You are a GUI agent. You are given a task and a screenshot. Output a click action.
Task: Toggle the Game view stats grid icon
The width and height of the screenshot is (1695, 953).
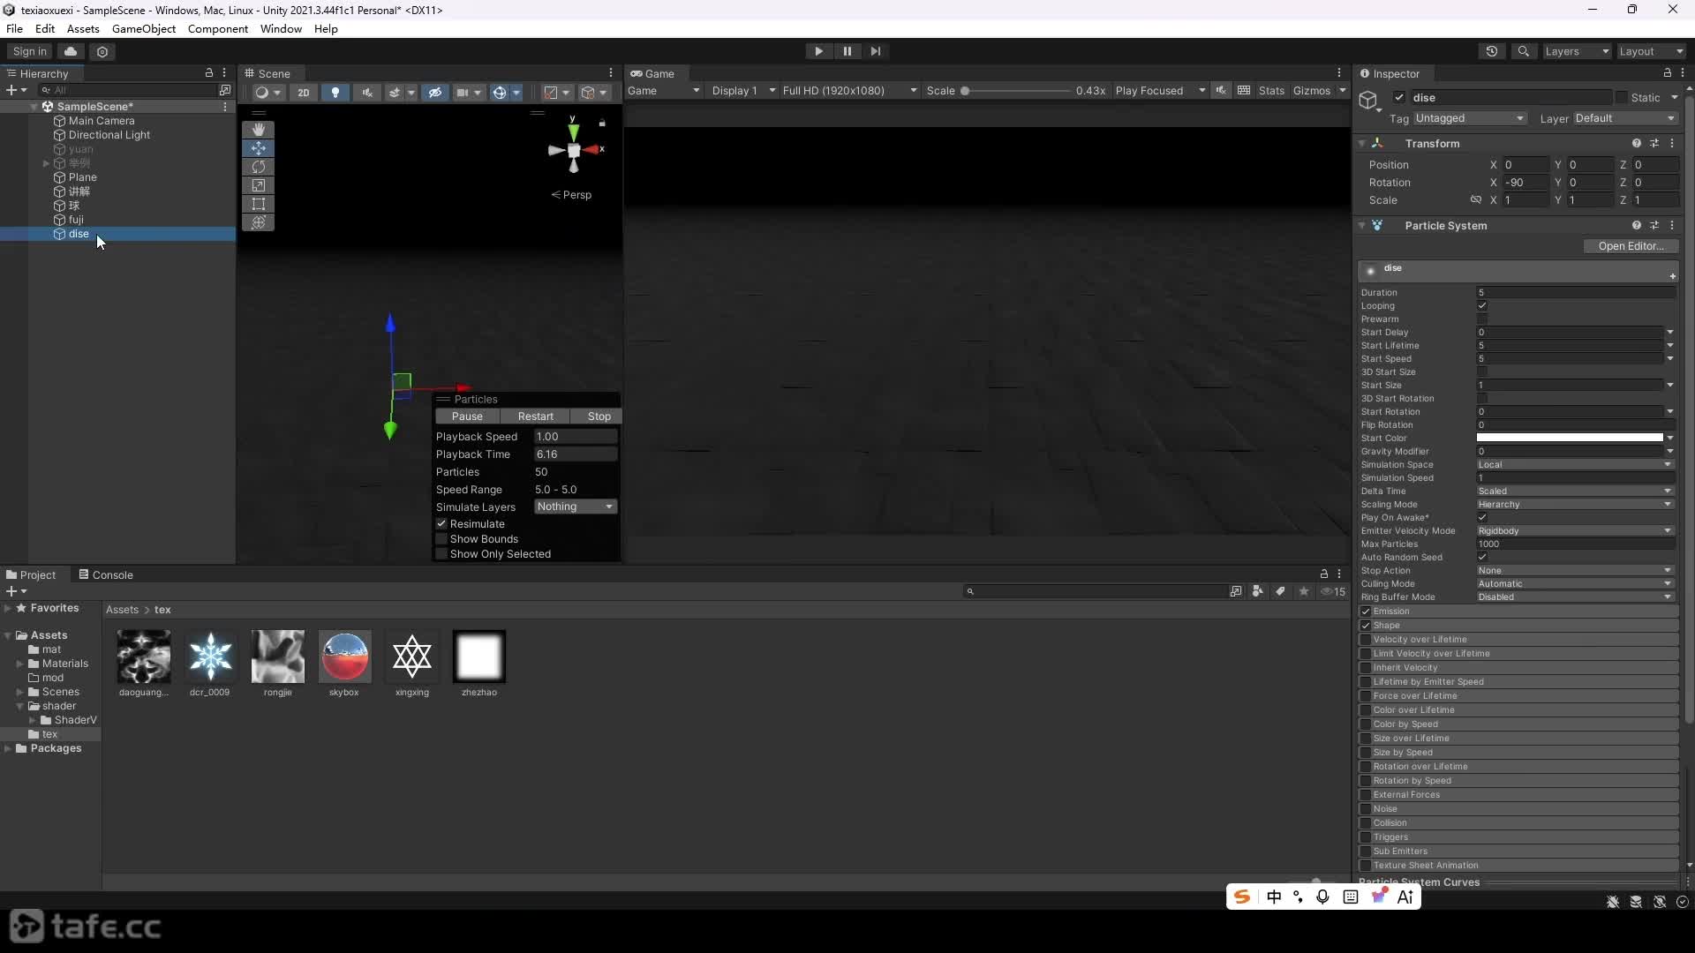[1244, 91]
